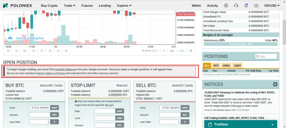Open the EN/USD language currency dropdown
This screenshot has width=286, height=128.
click(x=272, y=6)
